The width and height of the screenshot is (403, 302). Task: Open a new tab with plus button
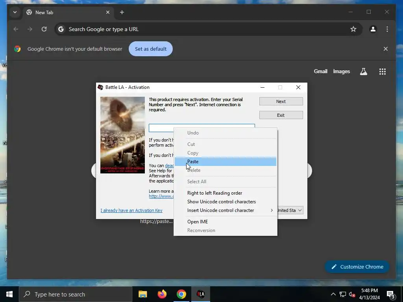(122, 12)
